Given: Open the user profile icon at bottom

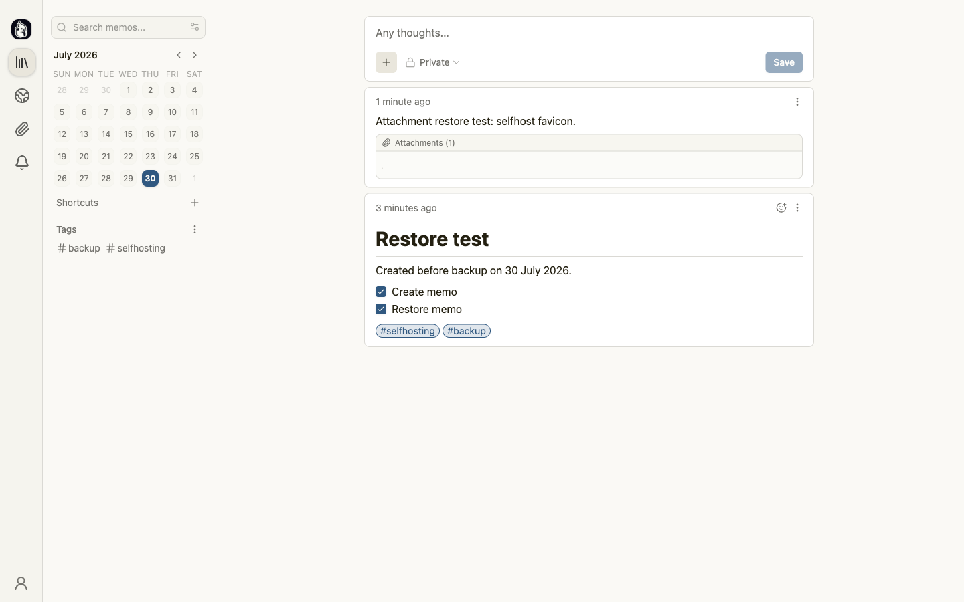Looking at the screenshot, I should click(x=21, y=583).
